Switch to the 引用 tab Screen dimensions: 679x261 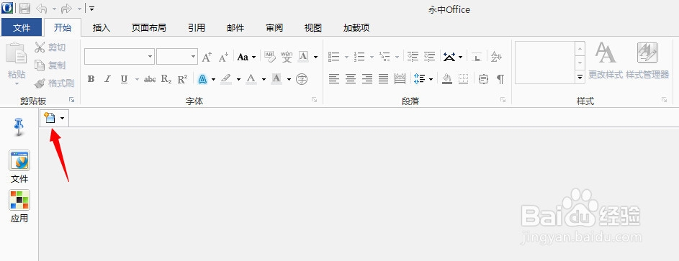click(x=196, y=27)
